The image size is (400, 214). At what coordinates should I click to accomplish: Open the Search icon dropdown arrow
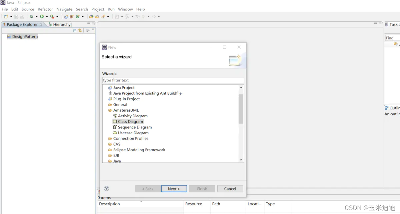(x=108, y=17)
